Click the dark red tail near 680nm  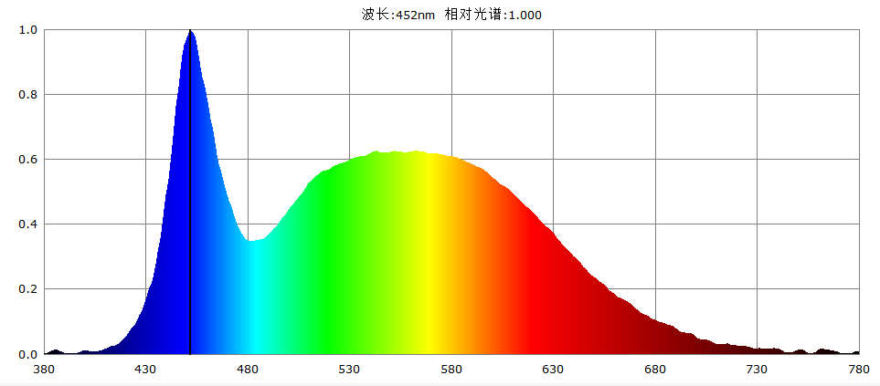[x=654, y=338]
